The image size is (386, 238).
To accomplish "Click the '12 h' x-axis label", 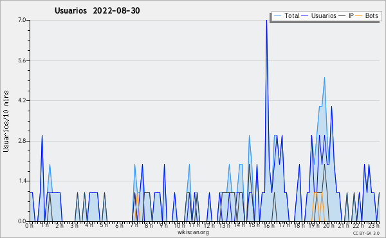I will click(x=209, y=225).
